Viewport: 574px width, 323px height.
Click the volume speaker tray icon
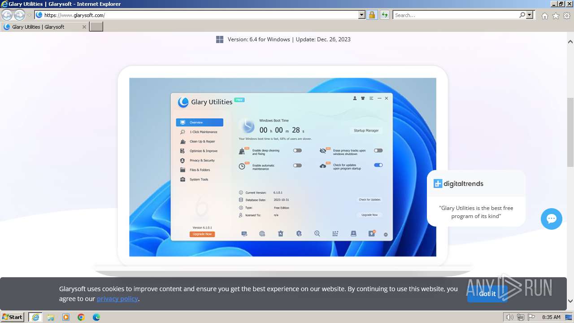click(x=510, y=317)
